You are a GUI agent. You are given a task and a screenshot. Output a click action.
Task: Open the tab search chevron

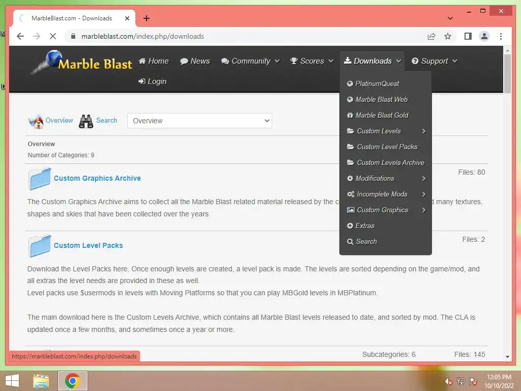point(450,18)
